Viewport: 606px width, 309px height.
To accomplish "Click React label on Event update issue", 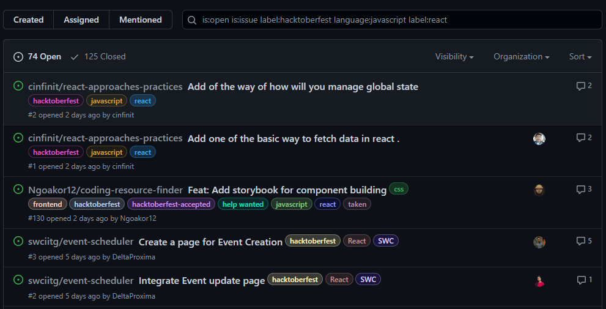I will click(339, 279).
